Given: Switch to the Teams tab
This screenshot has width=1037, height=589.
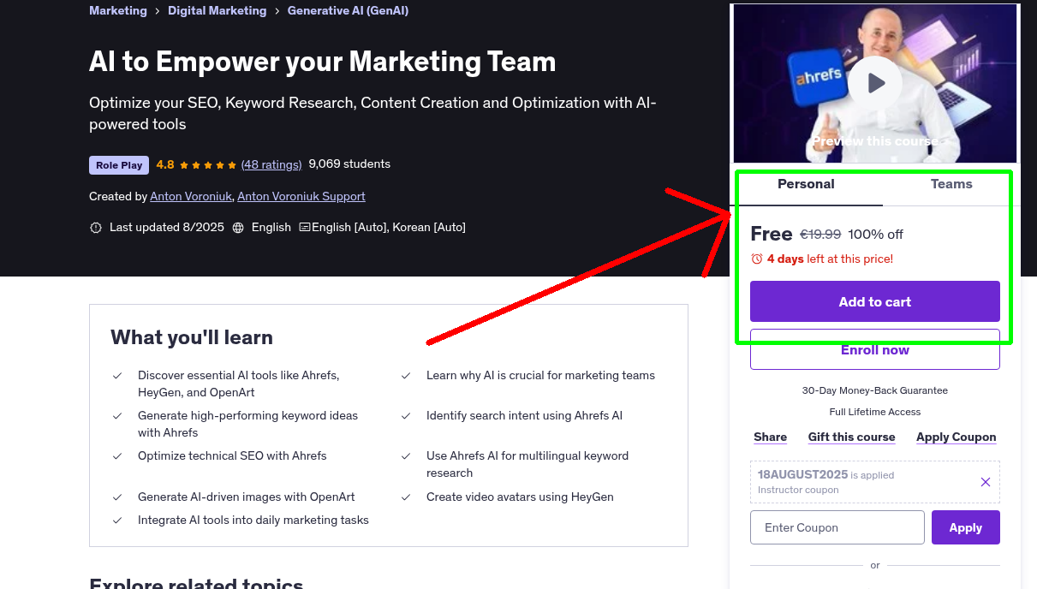Looking at the screenshot, I should [951, 184].
